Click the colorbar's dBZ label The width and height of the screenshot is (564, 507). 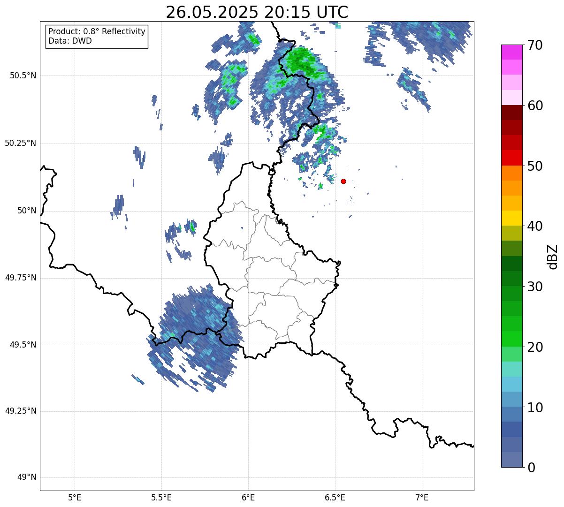click(553, 256)
